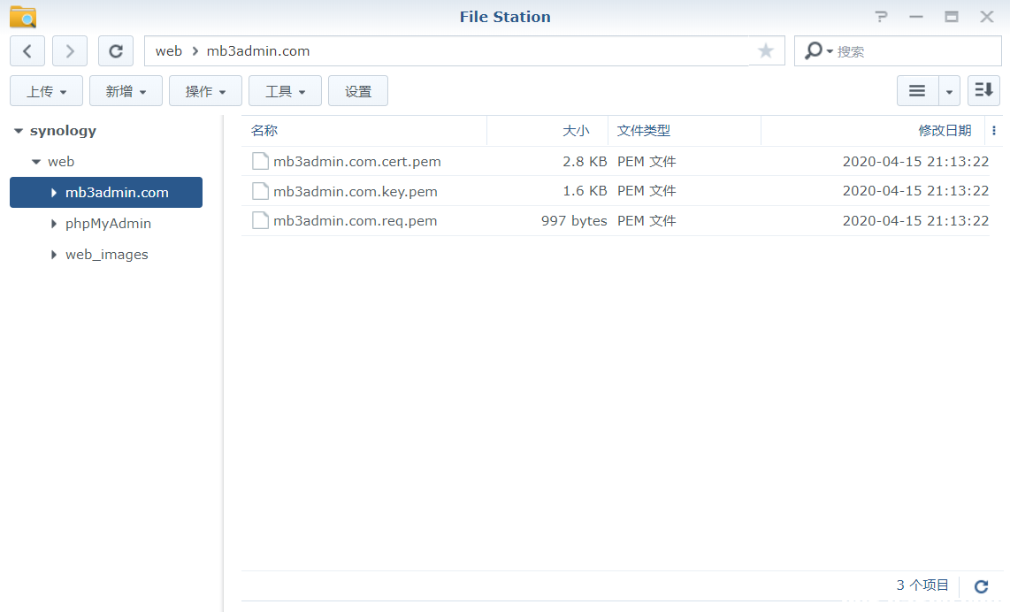Minimize the File Station window
This screenshot has height=612, width=1010.
point(916,17)
